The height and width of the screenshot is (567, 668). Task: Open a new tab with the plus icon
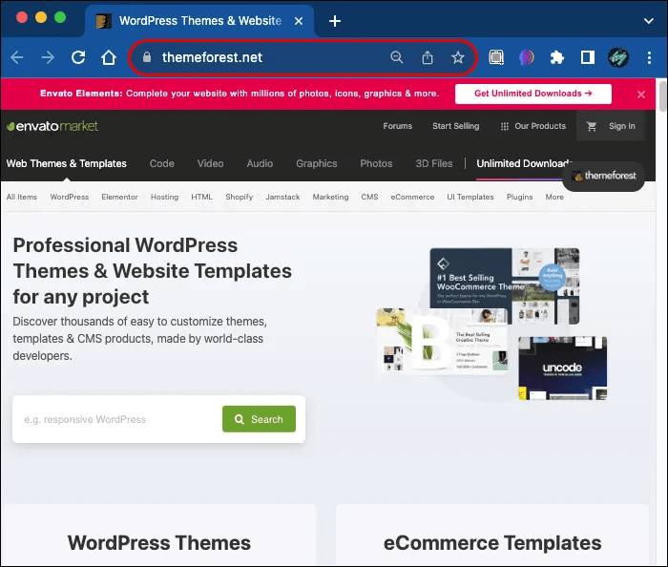coord(335,21)
